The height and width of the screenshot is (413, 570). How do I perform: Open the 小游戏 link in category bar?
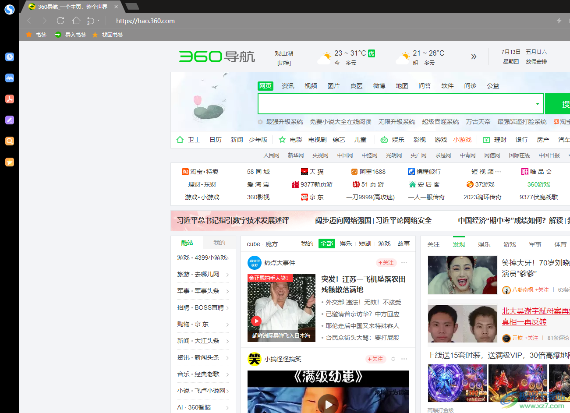tap(462, 140)
